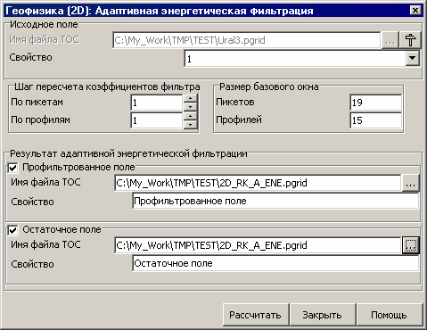Toggle the Остаточное поле checkbox
Viewport: 427px width, 330px height.
click(x=12, y=230)
